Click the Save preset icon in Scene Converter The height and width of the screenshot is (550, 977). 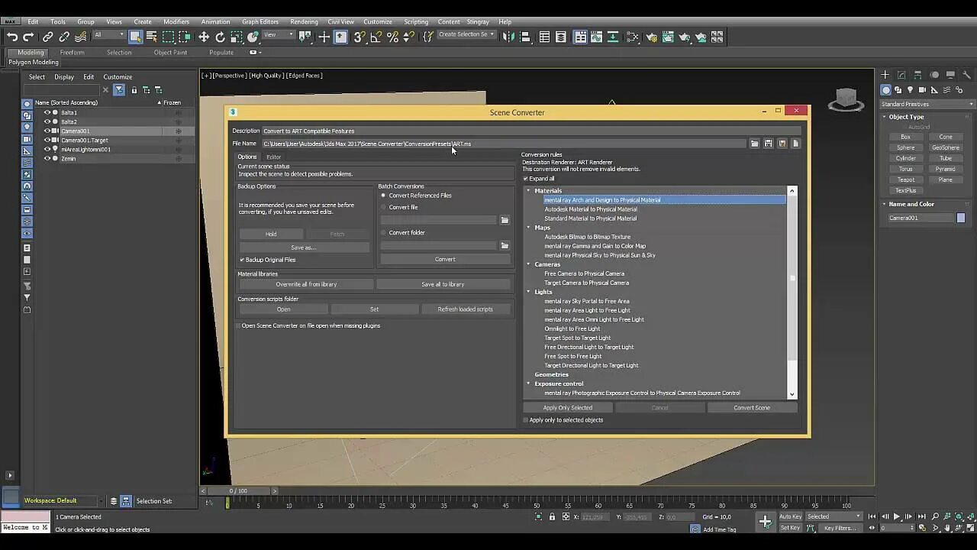[x=768, y=144]
